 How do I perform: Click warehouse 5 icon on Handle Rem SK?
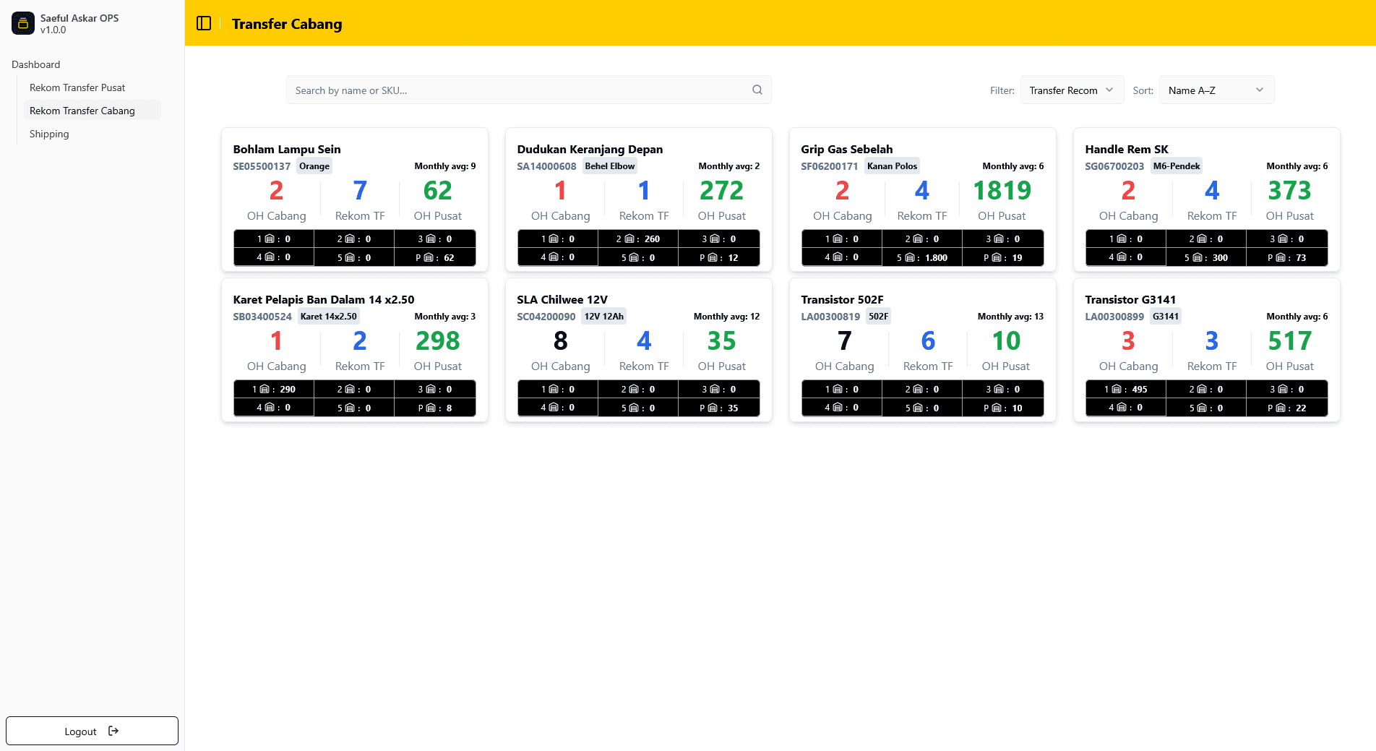(1197, 258)
